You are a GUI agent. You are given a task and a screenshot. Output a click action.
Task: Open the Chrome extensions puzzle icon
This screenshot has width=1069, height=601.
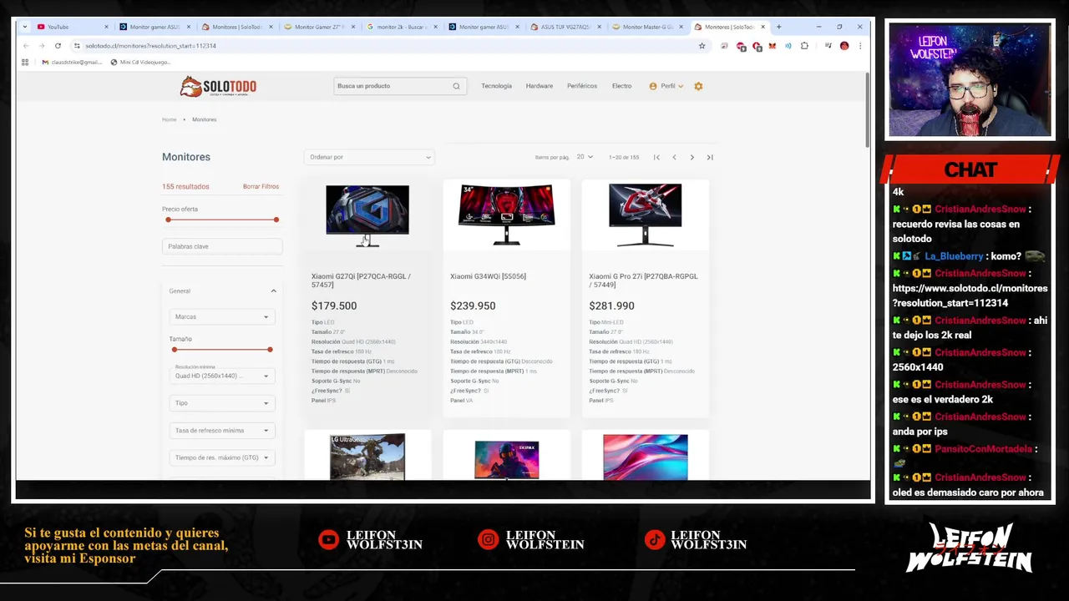[804, 46]
